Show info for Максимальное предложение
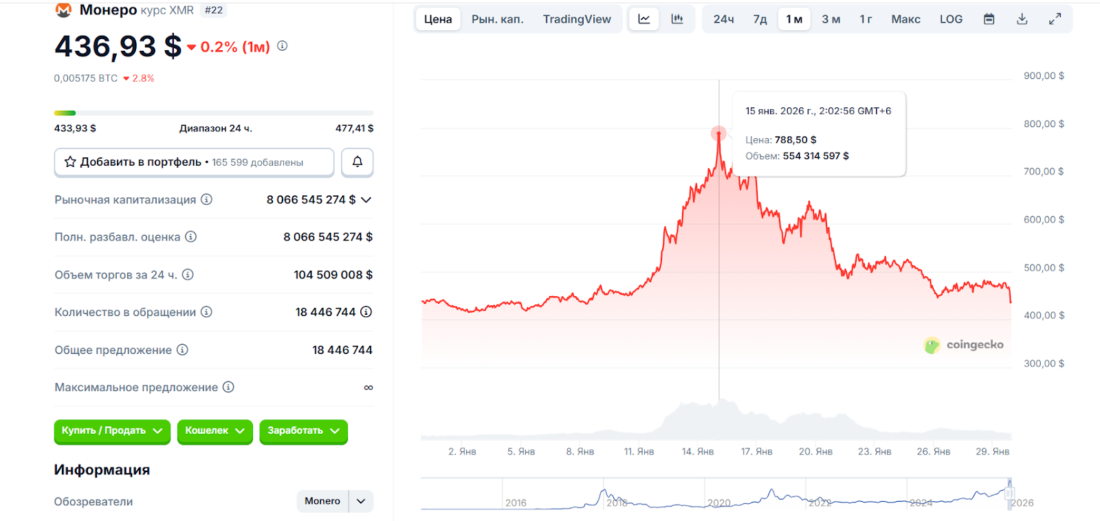Image resolution: width=1100 pixels, height=521 pixels. click(228, 387)
